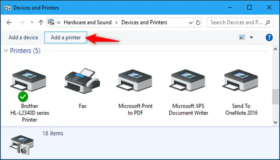The image size is (280, 160).
Task: Open the view options dropdown arrow
Action: click(251, 37)
